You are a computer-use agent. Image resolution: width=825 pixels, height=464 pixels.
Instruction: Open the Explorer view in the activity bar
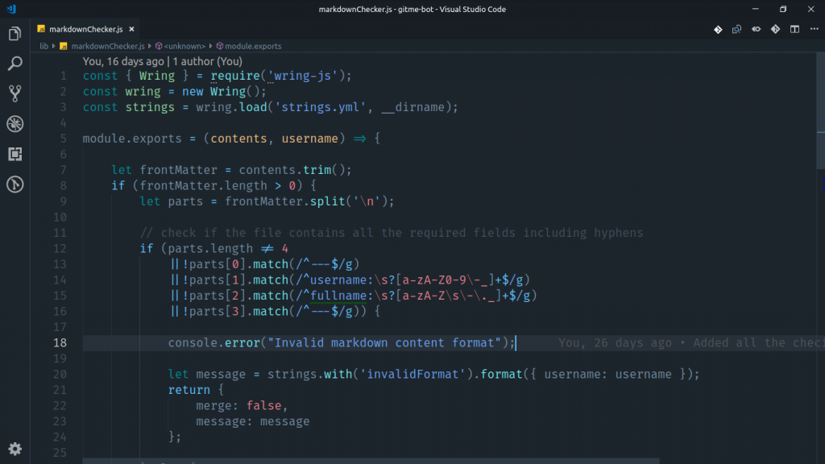[x=14, y=34]
